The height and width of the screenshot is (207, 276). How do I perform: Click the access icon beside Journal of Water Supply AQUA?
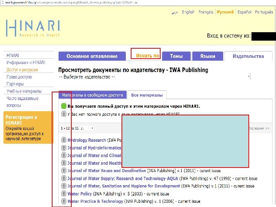tap(64, 178)
